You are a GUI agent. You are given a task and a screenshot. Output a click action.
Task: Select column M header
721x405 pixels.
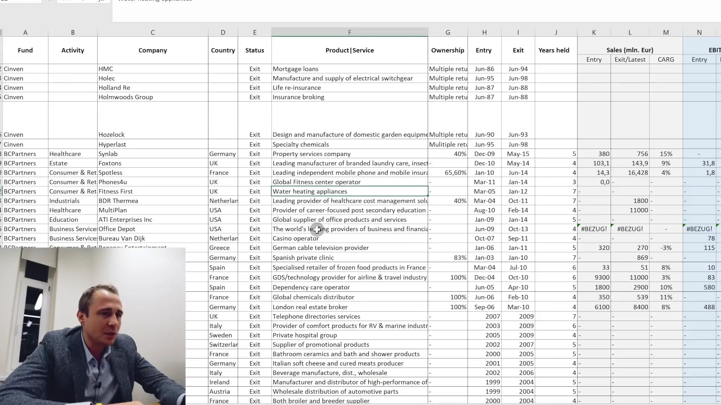(666, 32)
